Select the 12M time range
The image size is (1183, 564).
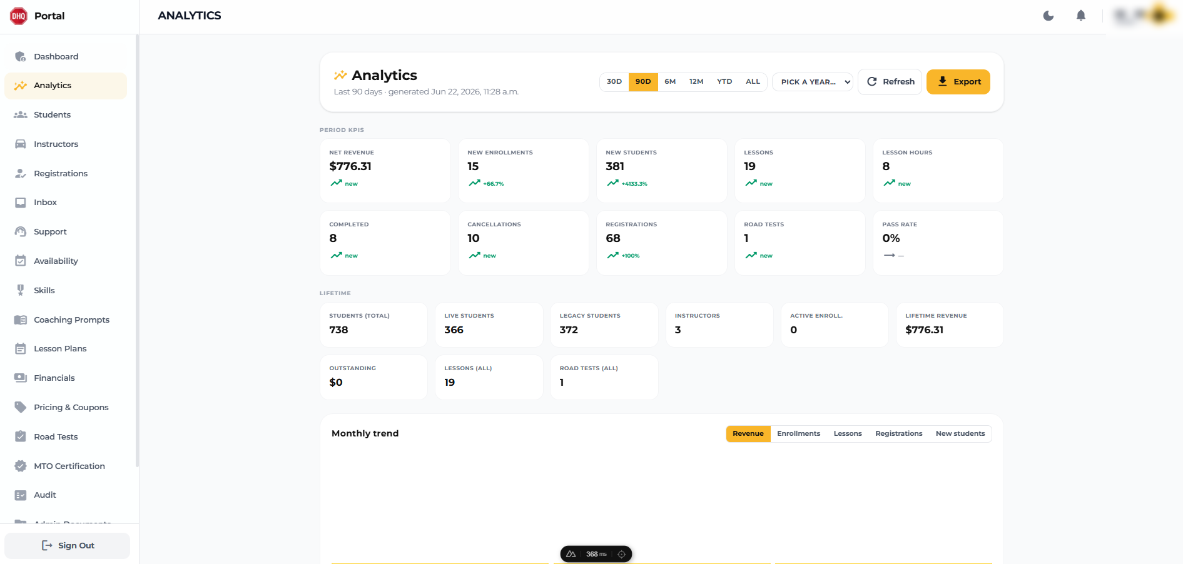coord(696,82)
